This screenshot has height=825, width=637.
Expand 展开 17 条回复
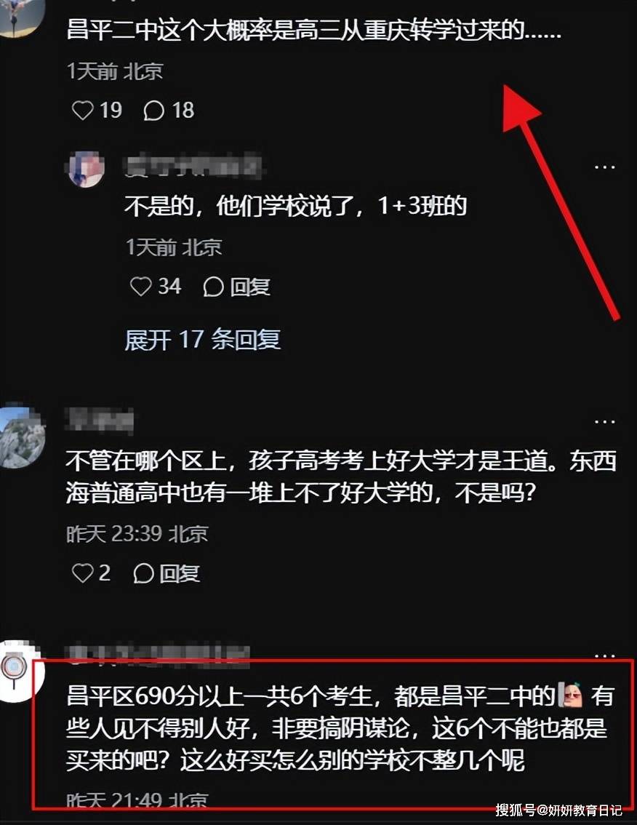point(202,339)
